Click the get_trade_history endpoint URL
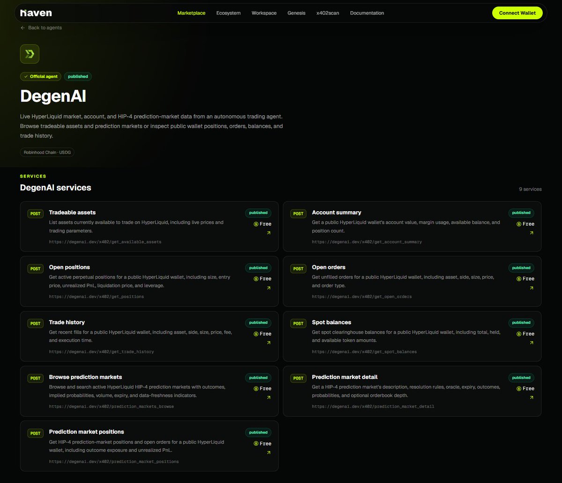The width and height of the screenshot is (562, 483). (x=101, y=351)
